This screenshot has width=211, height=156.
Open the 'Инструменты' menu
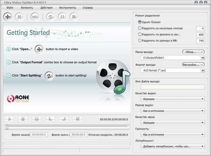(x=68, y=7)
